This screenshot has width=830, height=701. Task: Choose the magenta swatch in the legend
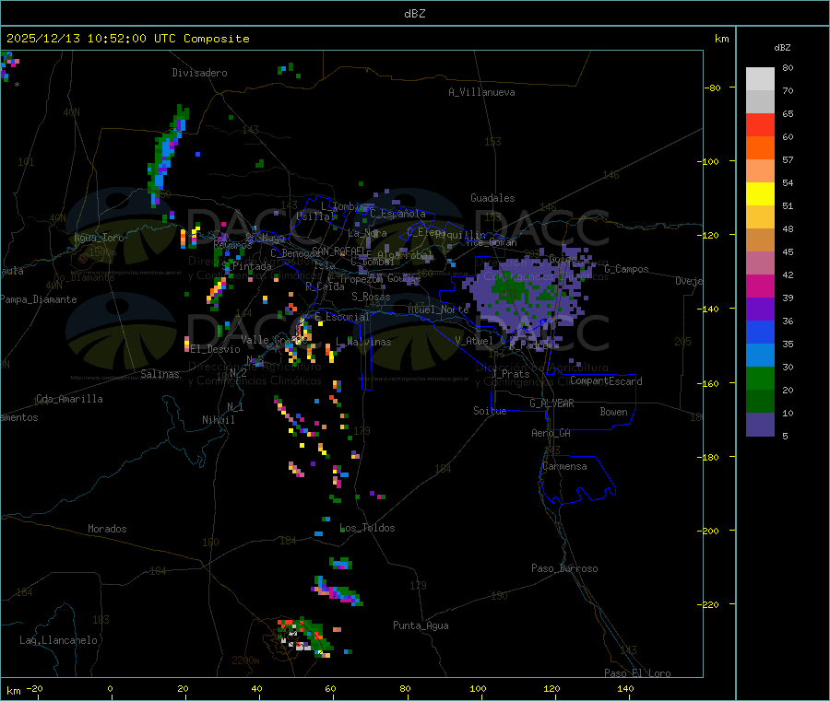(x=760, y=286)
